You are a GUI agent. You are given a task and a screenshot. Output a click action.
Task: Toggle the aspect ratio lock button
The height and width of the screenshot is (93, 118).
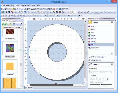pos(80,15)
